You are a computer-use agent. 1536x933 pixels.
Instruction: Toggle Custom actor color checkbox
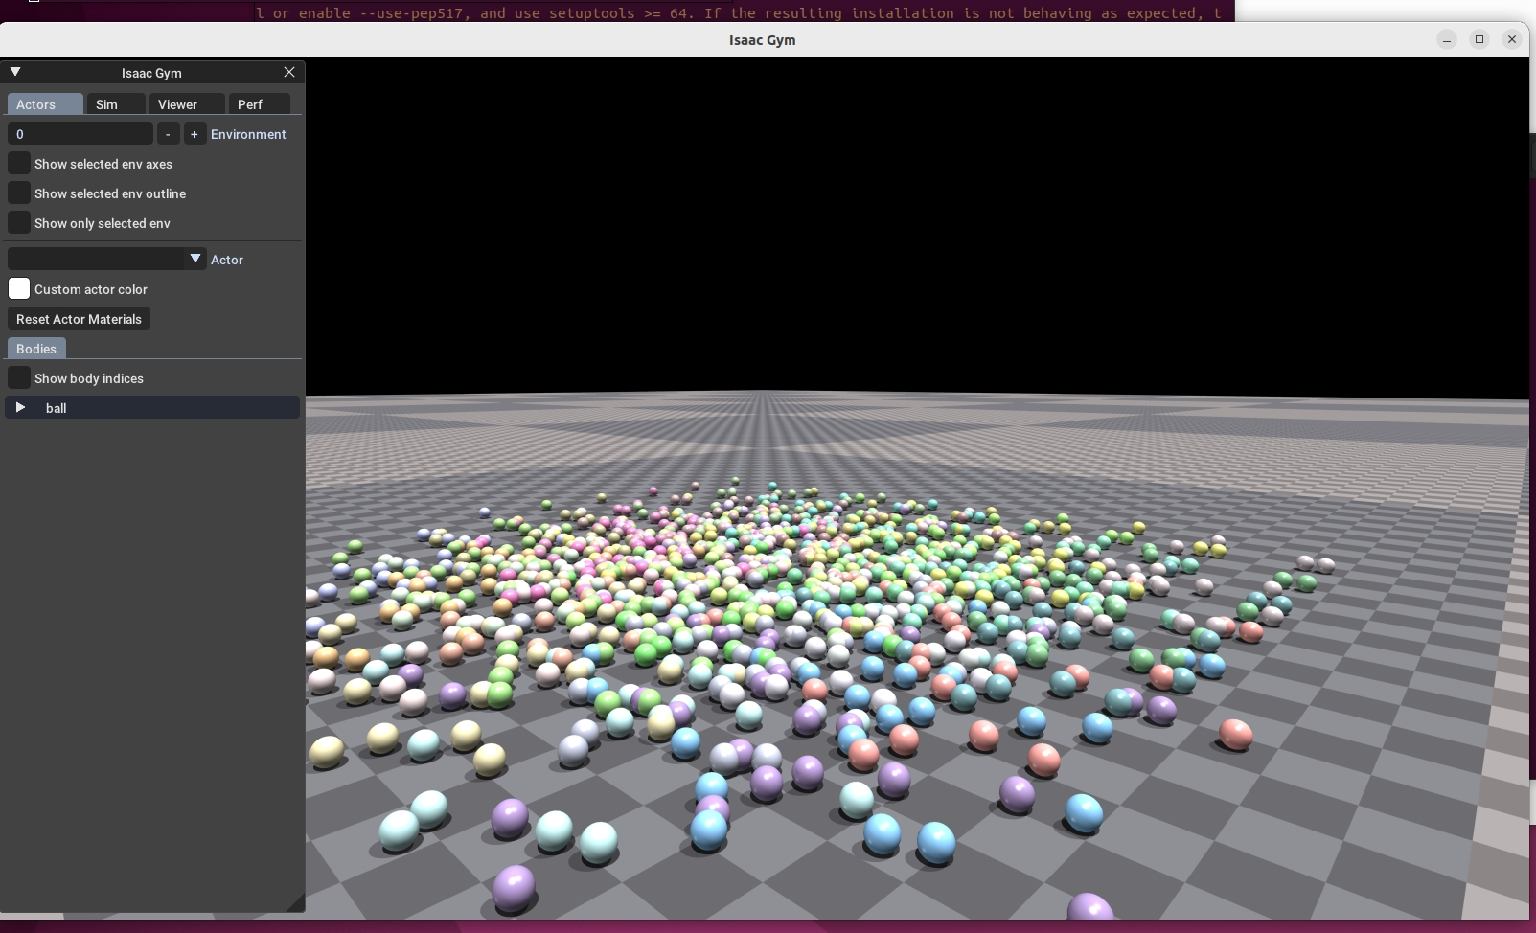click(19, 289)
